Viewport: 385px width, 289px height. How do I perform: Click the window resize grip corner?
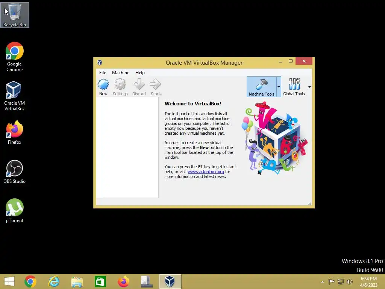pyautogui.click(x=310, y=203)
